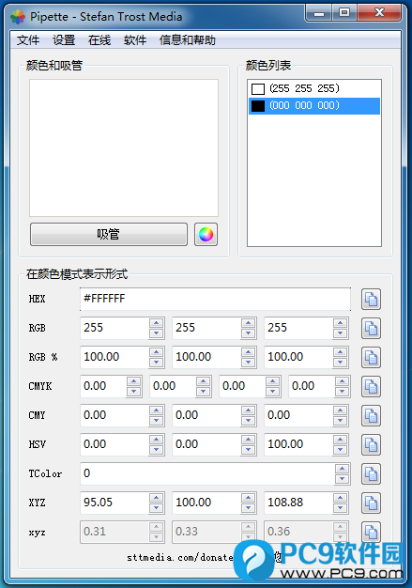Increase the XYZ 108.88 value
412x588 pixels.
point(340,498)
